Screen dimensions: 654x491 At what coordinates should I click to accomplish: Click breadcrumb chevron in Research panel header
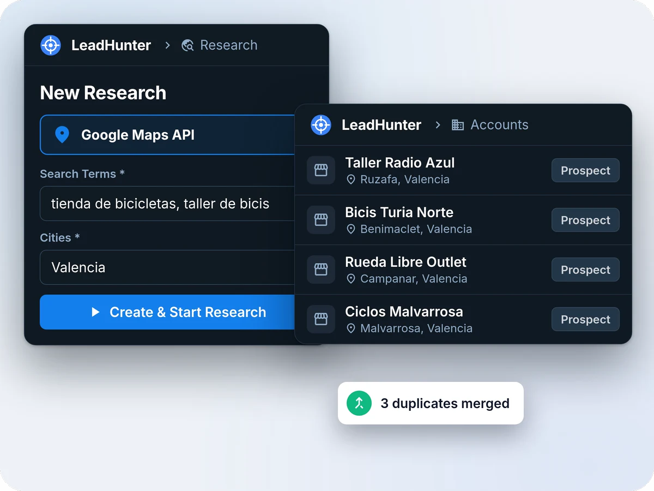(167, 45)
